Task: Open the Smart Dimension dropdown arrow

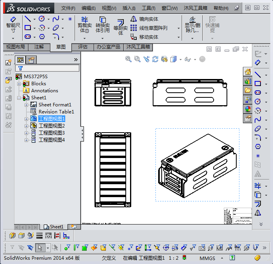Action: pos(13,38)
